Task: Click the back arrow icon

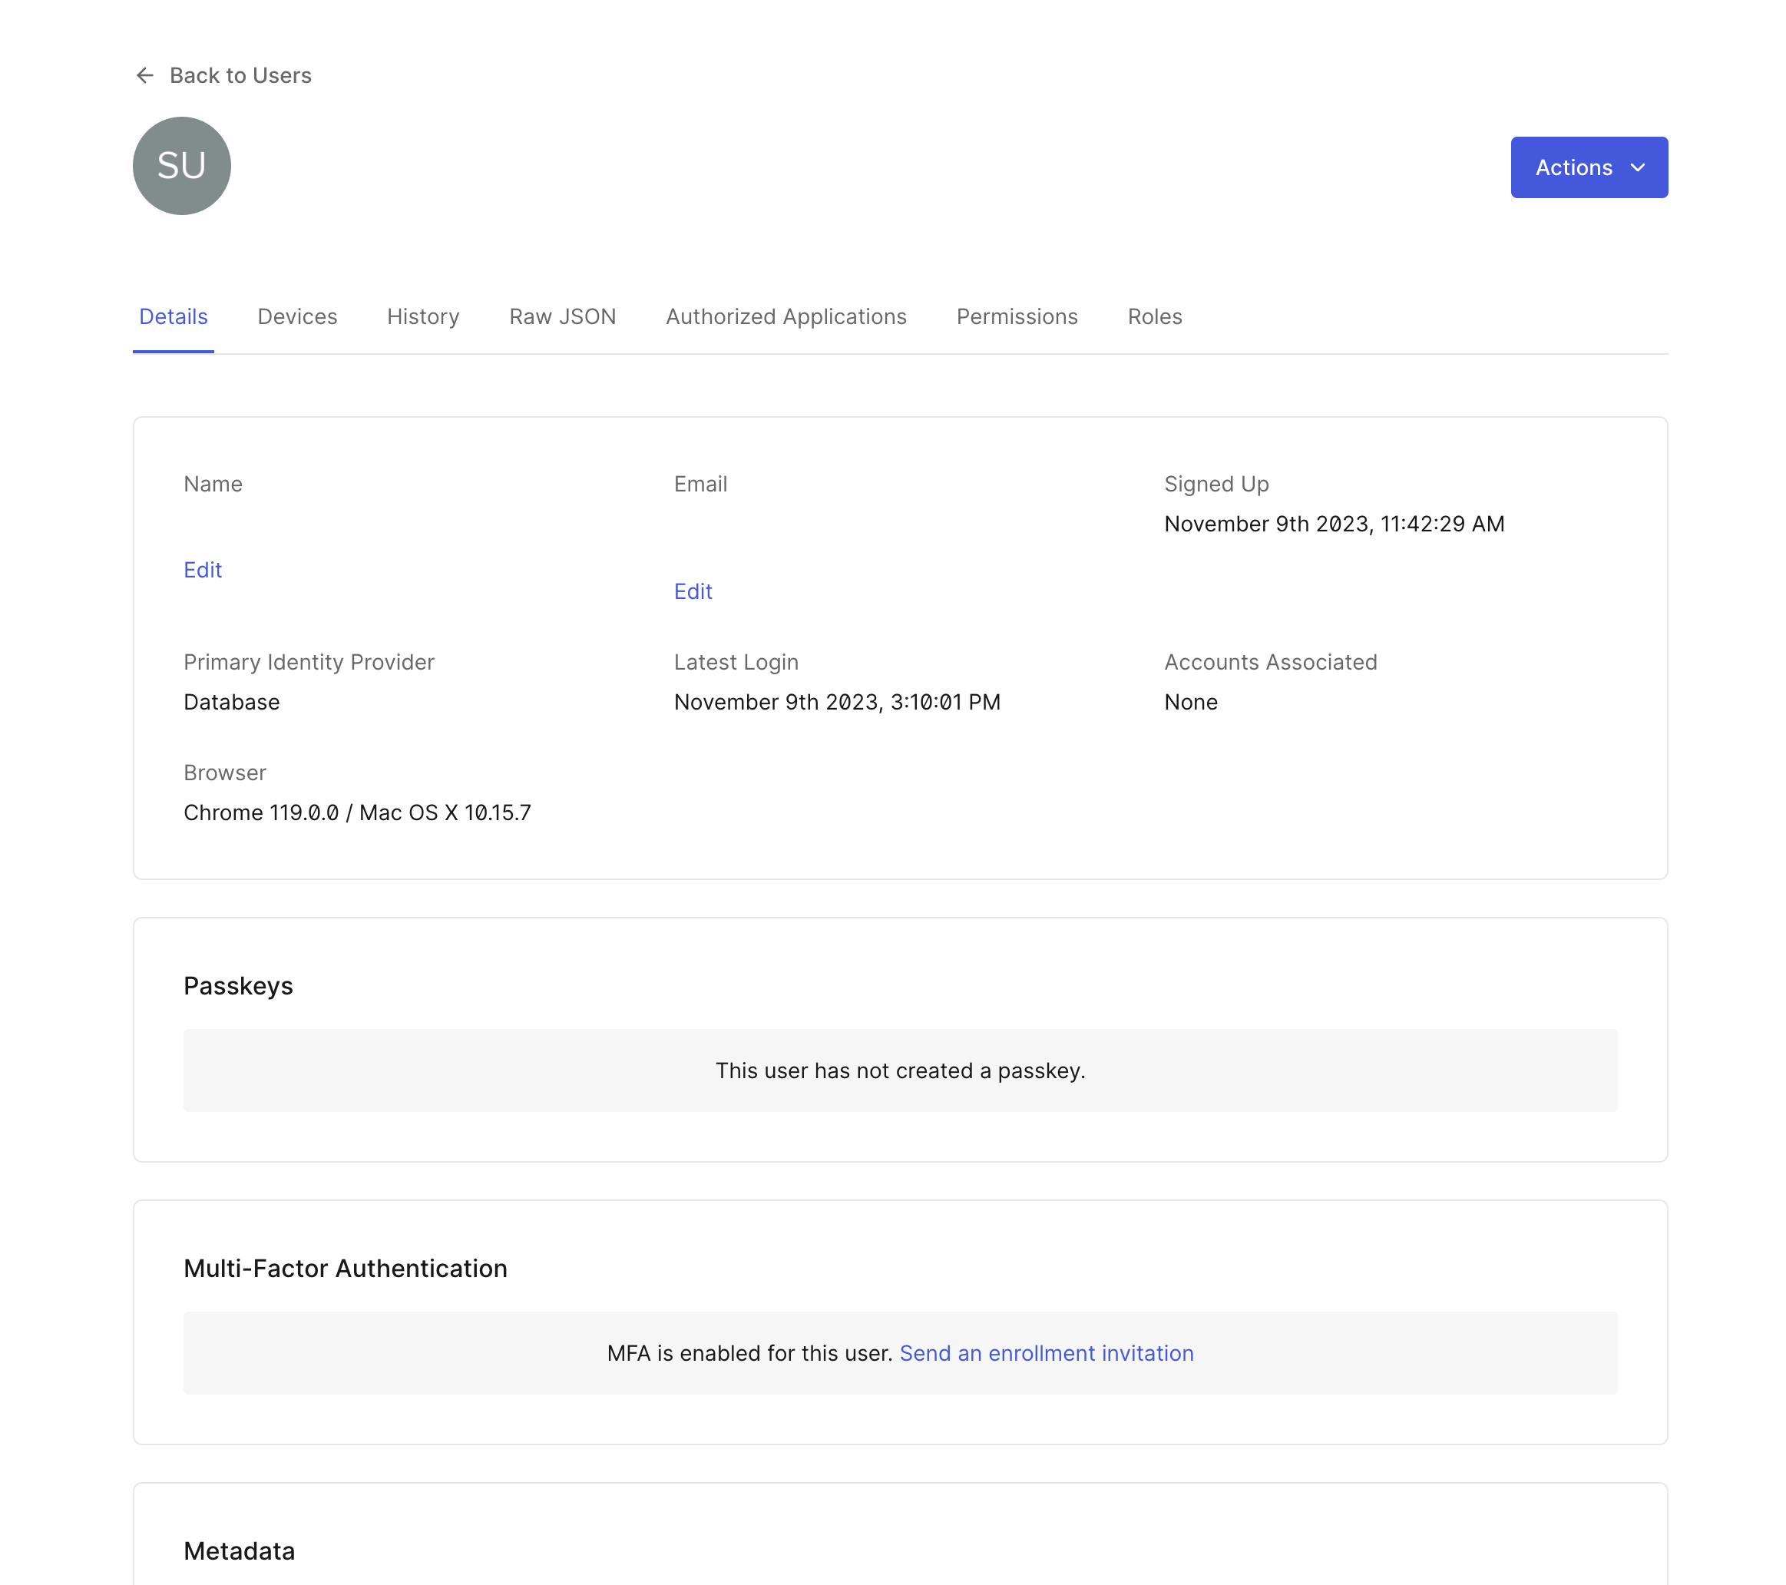Action: (x=145, y=75)
